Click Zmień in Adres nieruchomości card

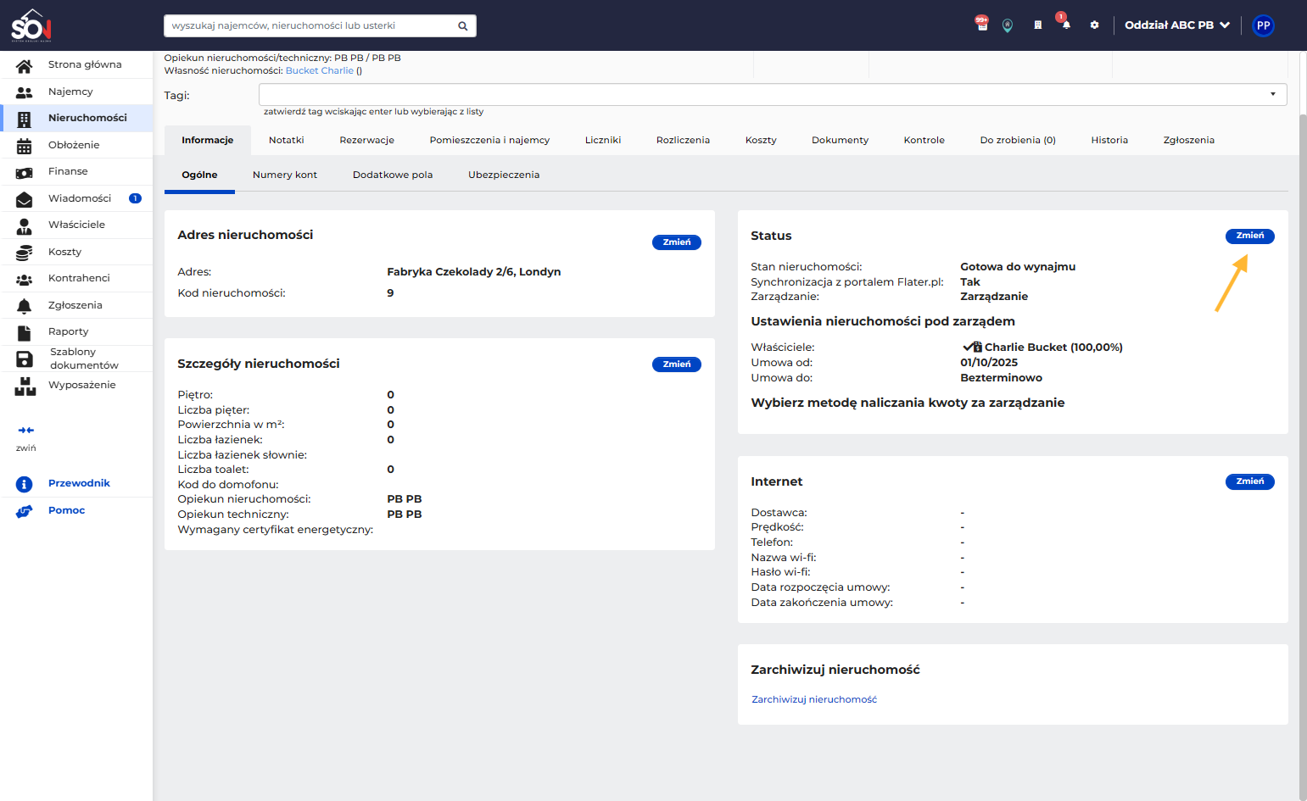click(677, 242)
